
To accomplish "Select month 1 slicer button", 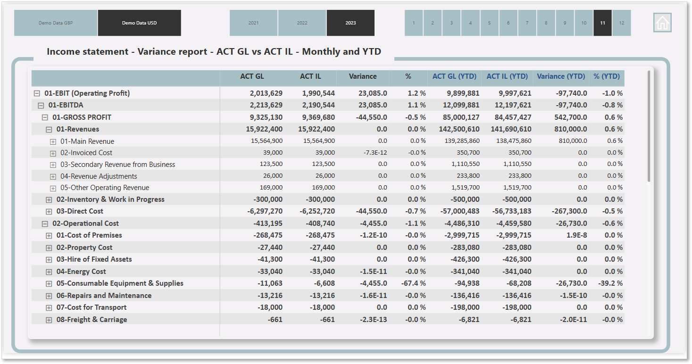I will (x=414, y=23).
